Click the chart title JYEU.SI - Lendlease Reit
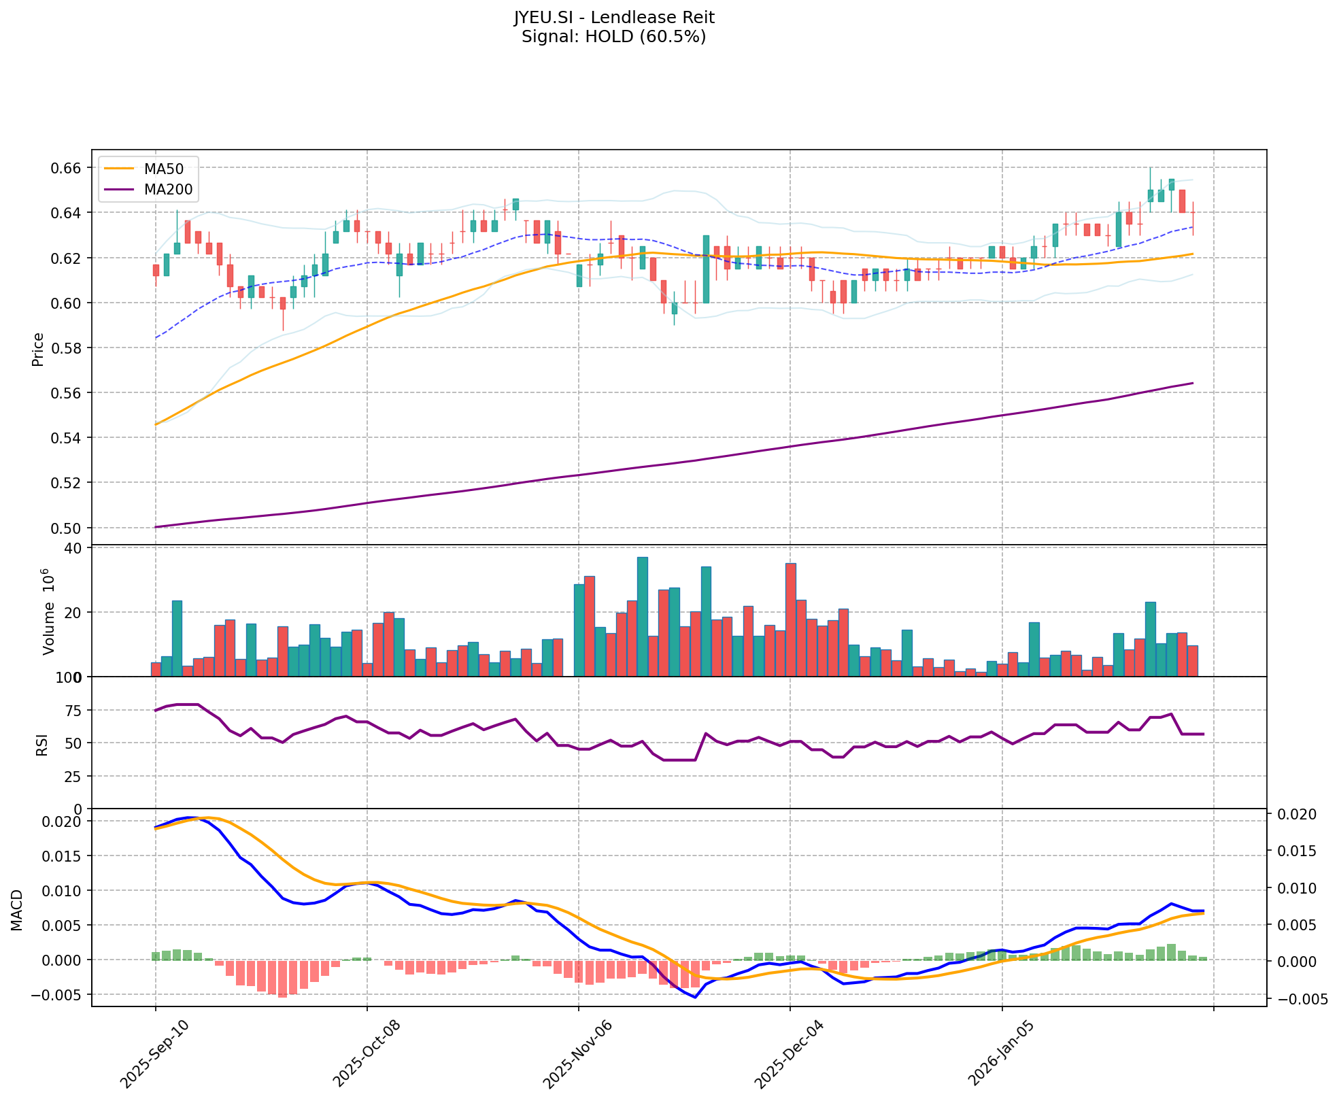This screenshot has height=1101, width=1339. click(613, 17)
